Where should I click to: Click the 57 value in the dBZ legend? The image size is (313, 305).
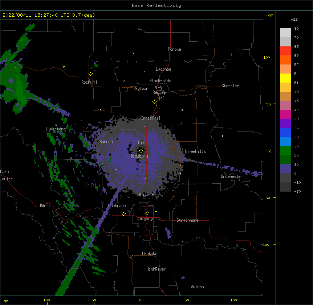point(296,64)
